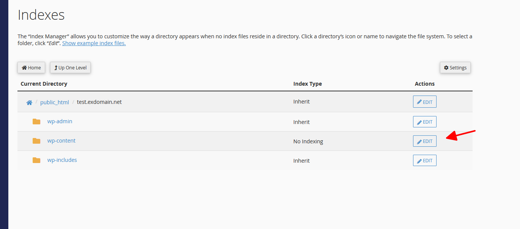The height and width of the screenshot is (229, 520).
Task: Show example index files link
Action: coord(94,43)
